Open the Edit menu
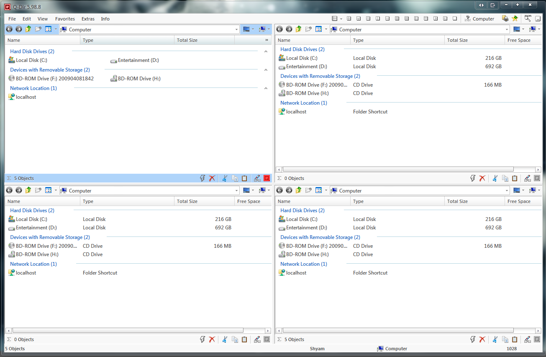 (27, 19)
